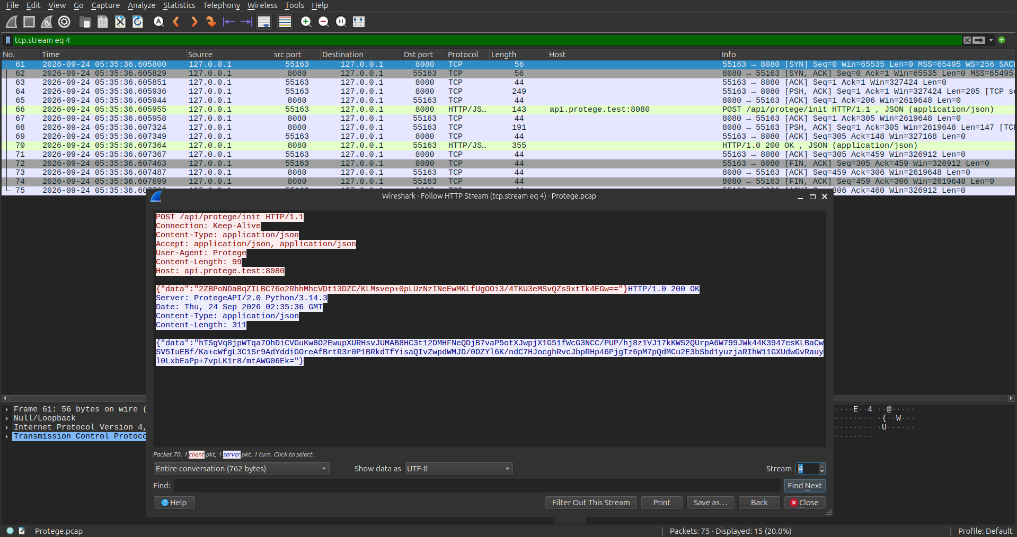Zoom out main window text

(x=323, y=22)
